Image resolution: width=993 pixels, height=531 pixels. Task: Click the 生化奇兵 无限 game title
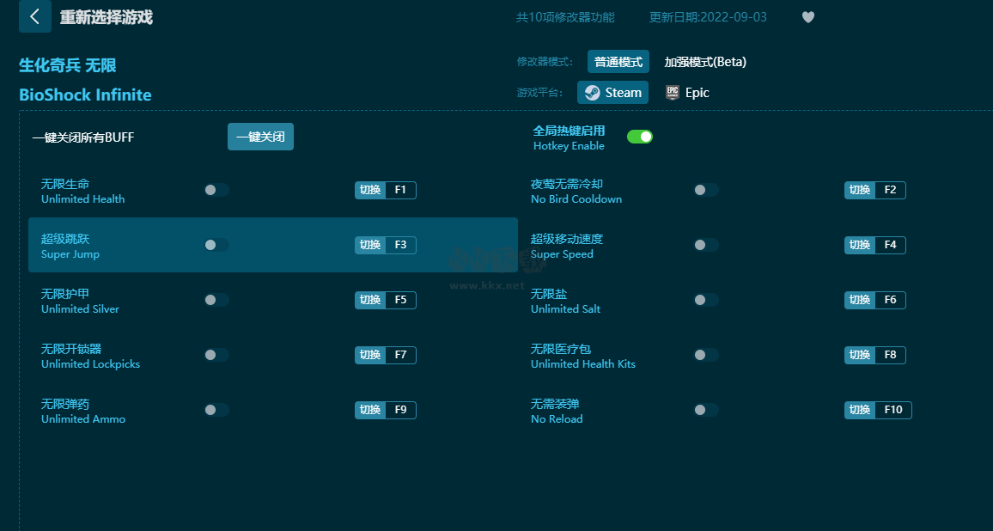click(x=68, y=65)
